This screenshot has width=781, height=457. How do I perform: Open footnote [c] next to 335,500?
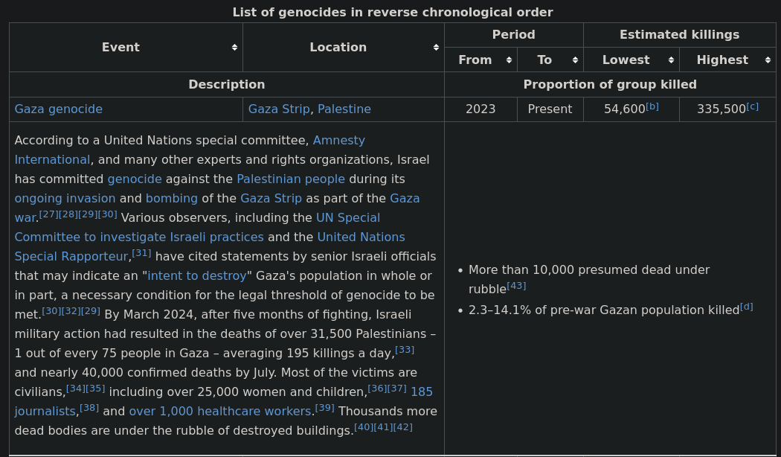tap(753, 106)
